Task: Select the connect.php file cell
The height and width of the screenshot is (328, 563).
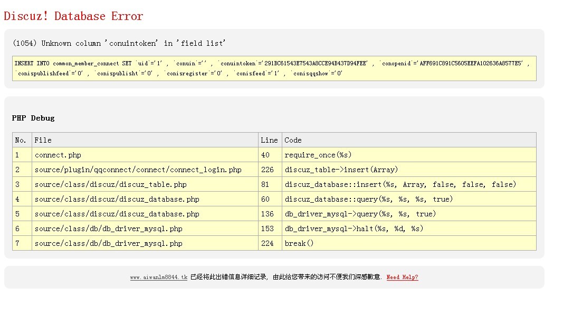Action: 145,155
